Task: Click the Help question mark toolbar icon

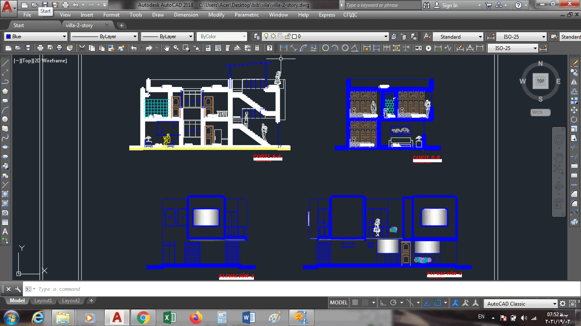Action: [x=269, y=48]
